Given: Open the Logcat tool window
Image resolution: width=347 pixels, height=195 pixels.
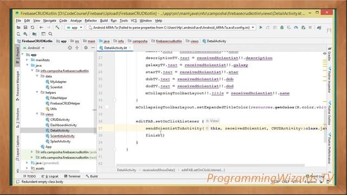Looking at the screenshot, I should [x=50, y=176].
